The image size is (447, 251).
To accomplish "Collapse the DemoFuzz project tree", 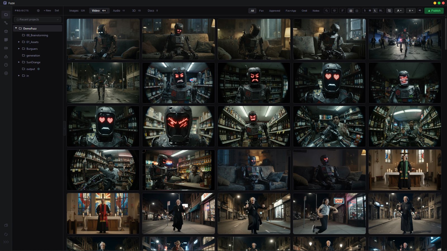I will tap(16, 28).
